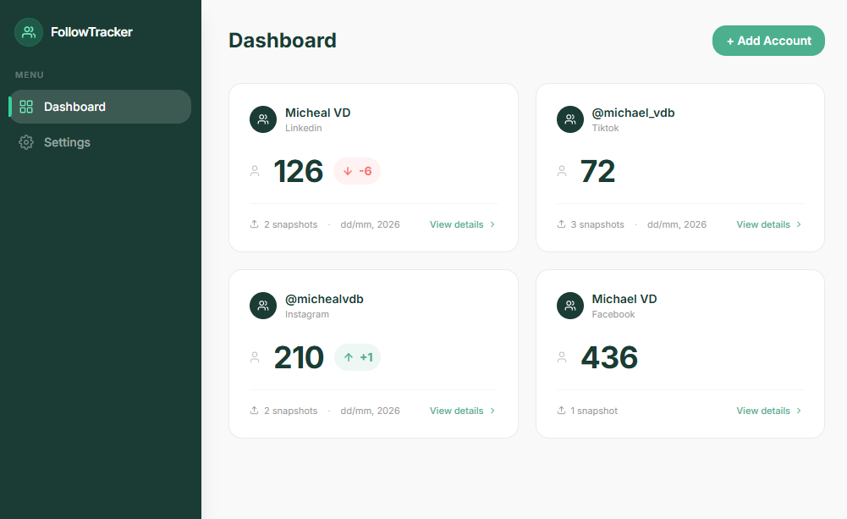
Task: Click the 72 follower count
Action: (x=598, y=171)
